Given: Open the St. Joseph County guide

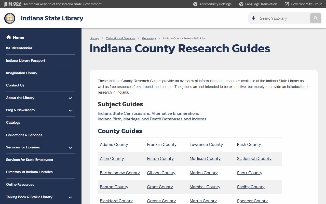Looking at the screenshot, I should pos(254,159).
